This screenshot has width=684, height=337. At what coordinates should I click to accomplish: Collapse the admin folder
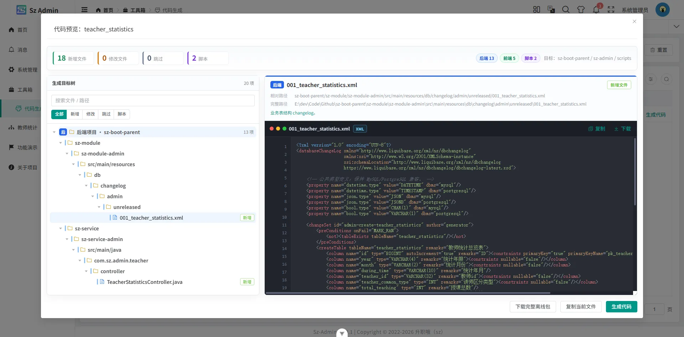click(93, 196)
